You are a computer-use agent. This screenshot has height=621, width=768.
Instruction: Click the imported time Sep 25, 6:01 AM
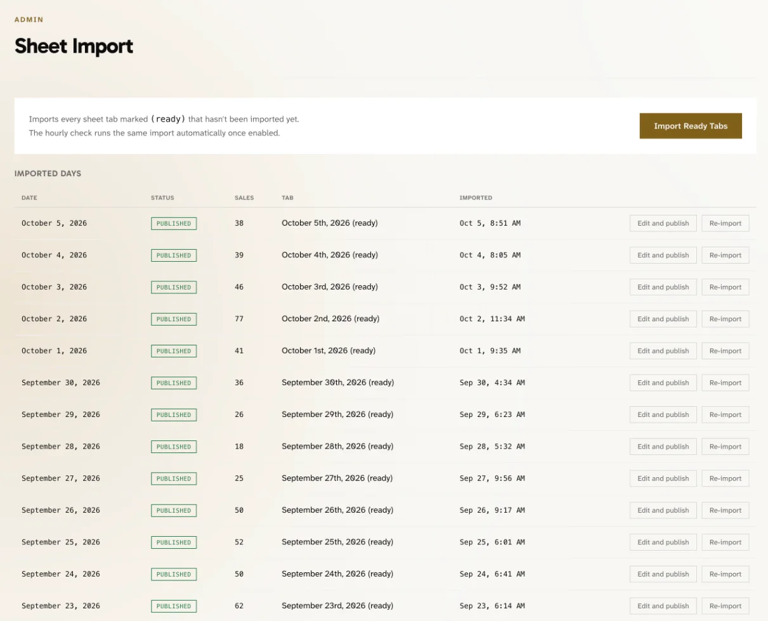pos(492,542)
